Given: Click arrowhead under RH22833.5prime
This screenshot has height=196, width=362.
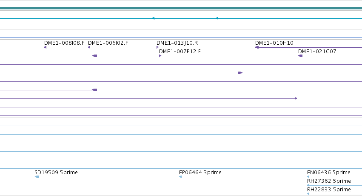Looking at the screenshot, I should pyautogui.click(x=308, y=194).
